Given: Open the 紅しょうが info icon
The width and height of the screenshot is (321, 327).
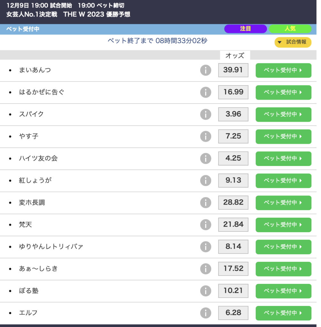Looking at the screenshot, I should click(x=206, y=180).
